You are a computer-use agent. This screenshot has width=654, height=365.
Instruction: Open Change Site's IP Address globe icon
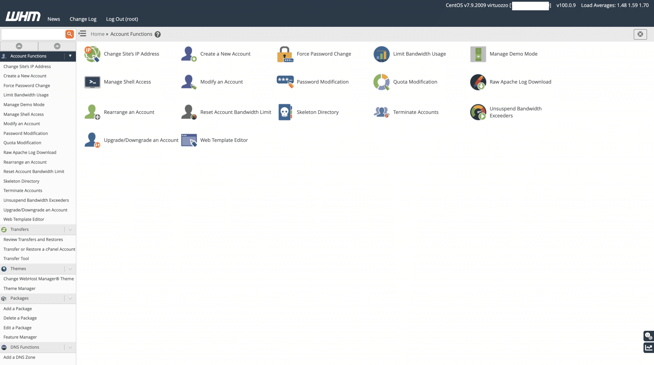click(x=92, y=54)
